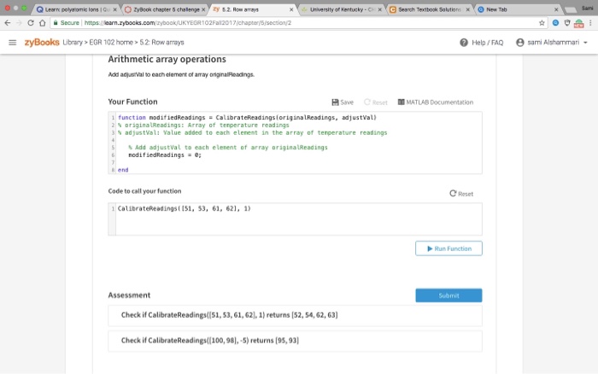Save the function with the Save button
Screen dimensions: 598x374
pos(343,102)
